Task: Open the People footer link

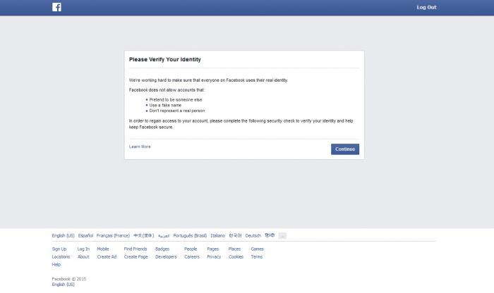Action: (191, 249)
